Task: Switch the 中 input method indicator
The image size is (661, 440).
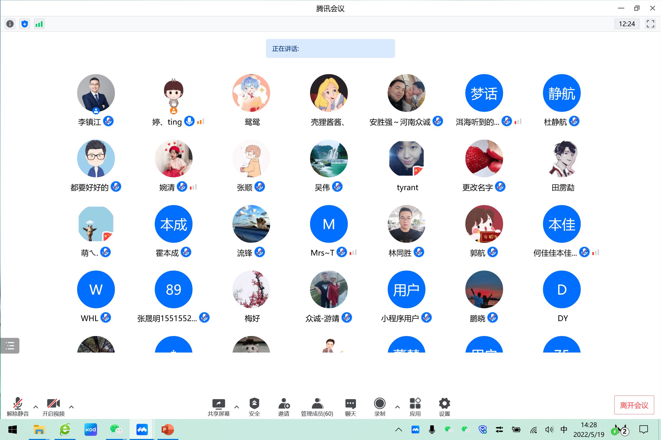Action: click(564, 429)
